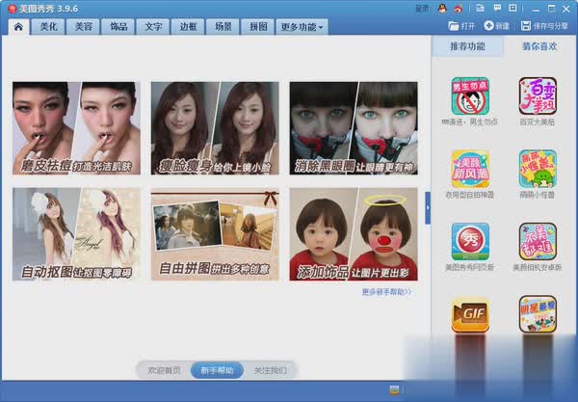Image resolution: width=578 pixels, height=402 pixels.
Task: Click the Meitu Xiuxiu logo in title bar
Action: [12, 9]
